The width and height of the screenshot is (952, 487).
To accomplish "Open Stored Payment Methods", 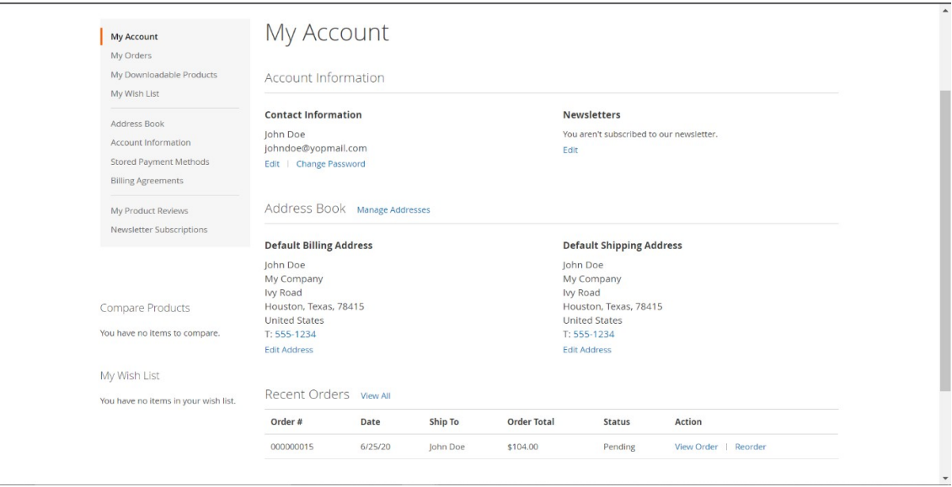I will 159,161.
